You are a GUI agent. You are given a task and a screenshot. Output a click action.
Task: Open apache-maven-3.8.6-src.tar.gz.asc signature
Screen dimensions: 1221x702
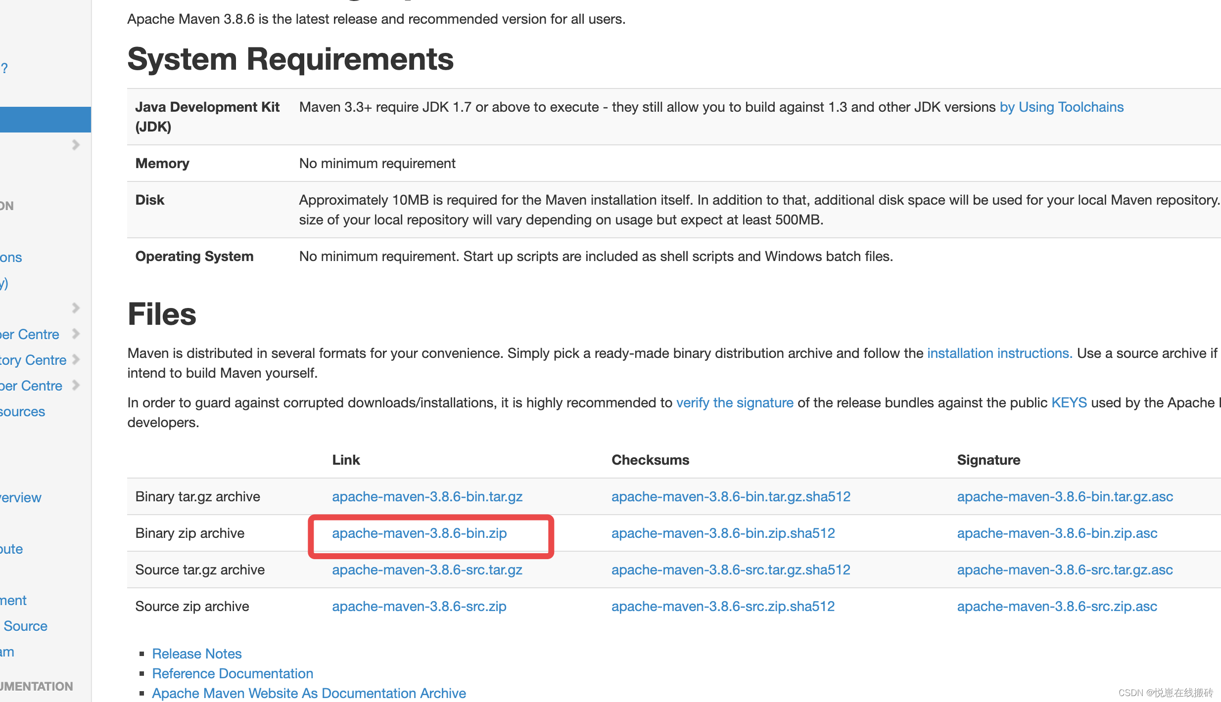click(x=1065, y=570)
